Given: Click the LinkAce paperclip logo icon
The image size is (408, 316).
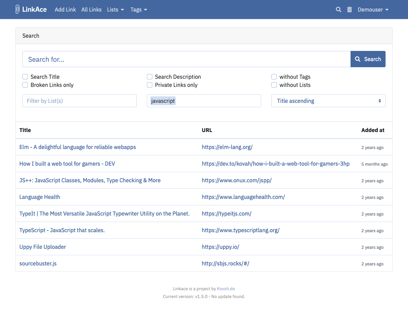Looking at the screenshot, I should (17, 9).
